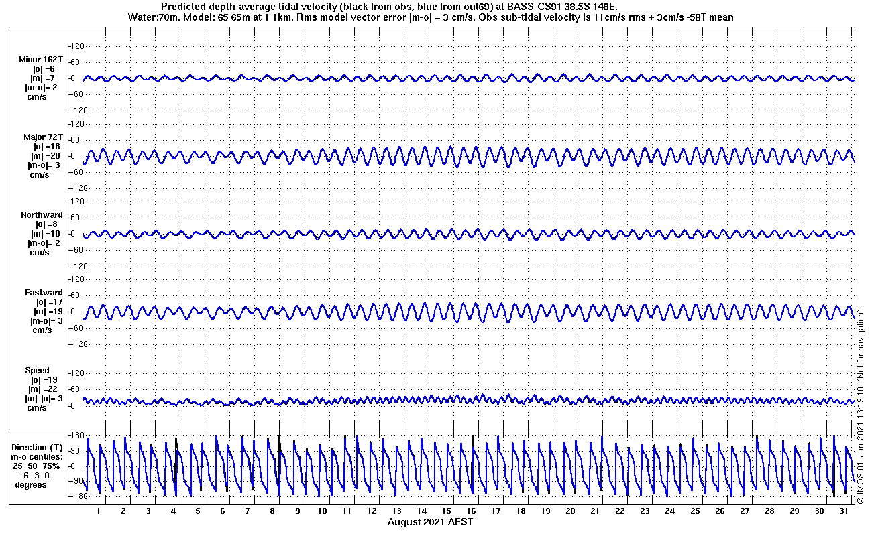Click day 26 on the date axis

pos(719,511)
